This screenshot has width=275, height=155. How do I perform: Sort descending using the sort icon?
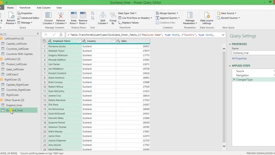(93, 18)
